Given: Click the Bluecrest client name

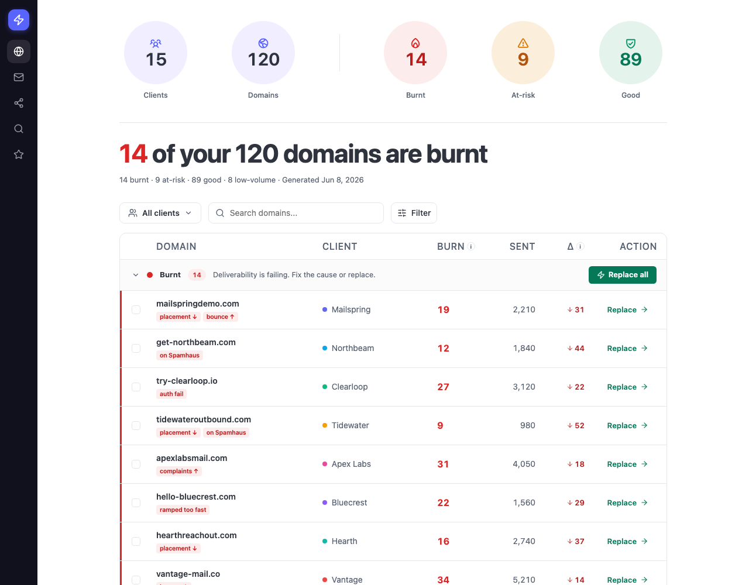Looking at the screenshot, I should [349, 503].
